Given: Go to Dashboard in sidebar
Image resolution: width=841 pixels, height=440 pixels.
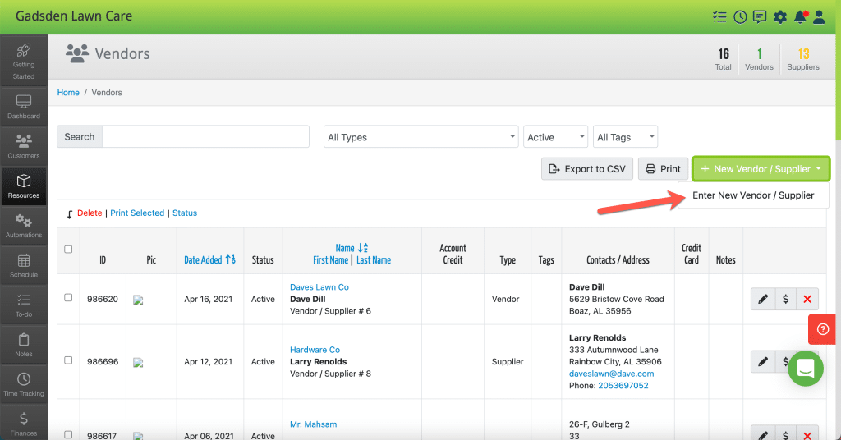Looking at the screenshot, I should pyautogui.click(x=24, y=107).
